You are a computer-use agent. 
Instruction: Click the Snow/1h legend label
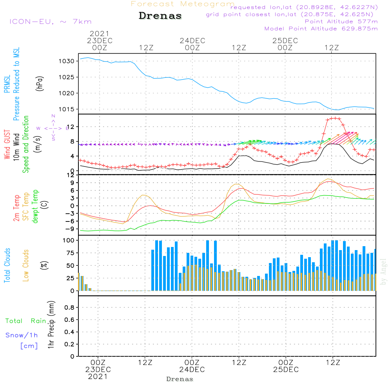22,335
